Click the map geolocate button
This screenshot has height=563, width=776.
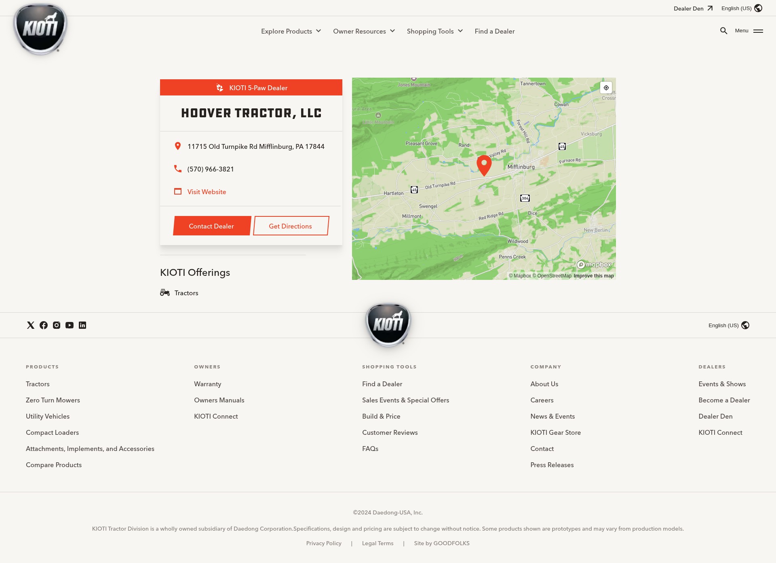coord(606,88)
